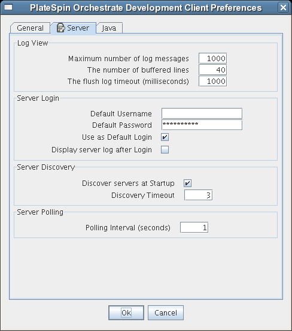The image size is (292, 331).
Task: Select the flush log timeout field
Action: pos(213,82)
